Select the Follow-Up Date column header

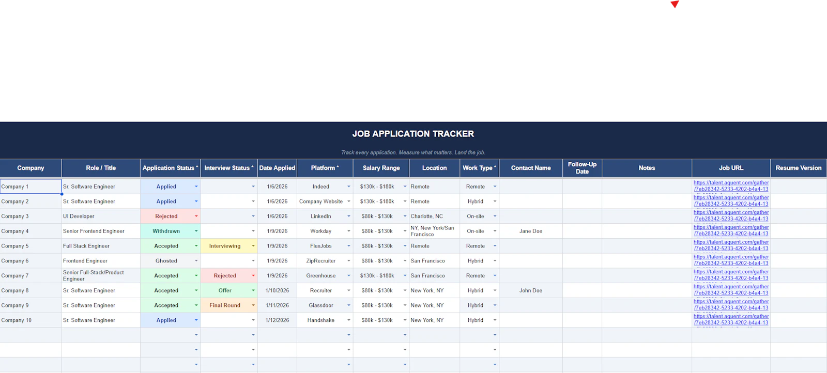[582, 168]
